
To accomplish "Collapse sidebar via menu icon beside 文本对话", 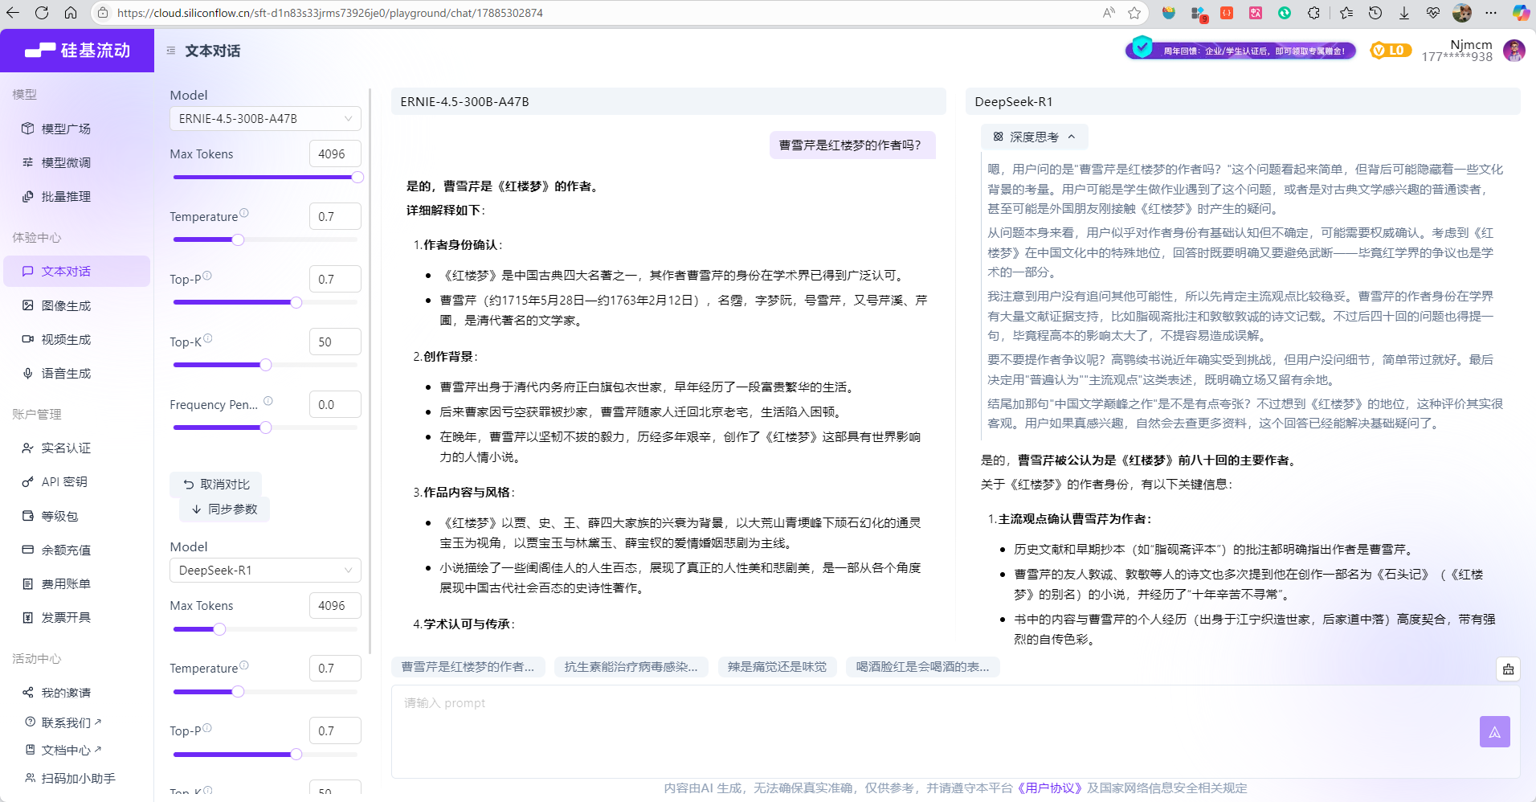I will point(171,51).
